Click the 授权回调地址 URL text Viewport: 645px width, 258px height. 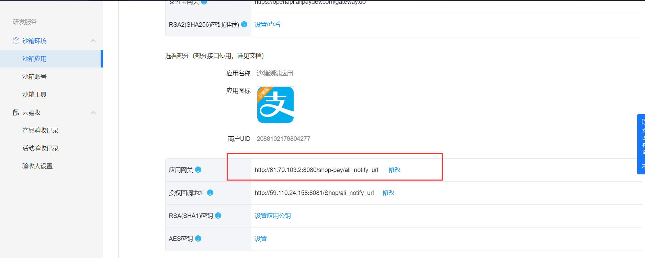tap(314, 193)
